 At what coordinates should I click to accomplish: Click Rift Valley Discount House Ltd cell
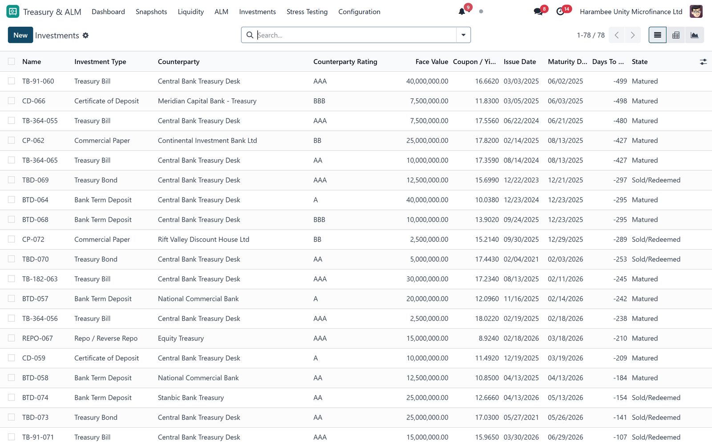(x=203, y=239)
